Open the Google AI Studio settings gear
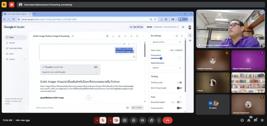 pyautogui.click(x=183, y=27)
